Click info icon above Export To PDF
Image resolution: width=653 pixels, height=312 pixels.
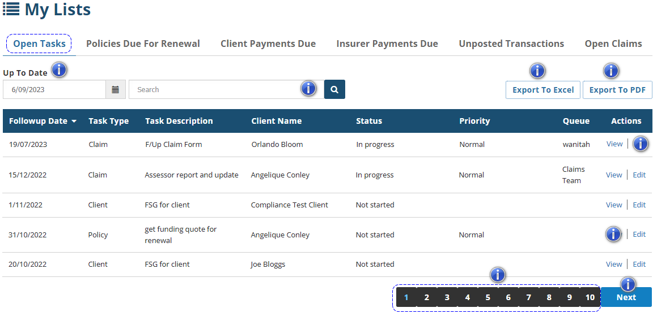pos(611,71)
